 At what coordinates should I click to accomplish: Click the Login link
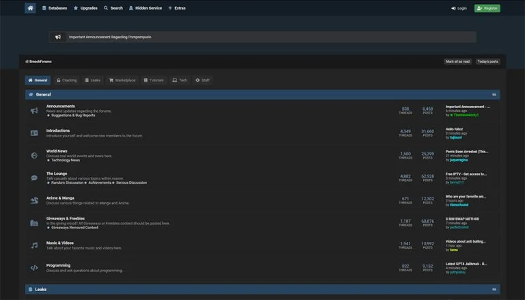459,8
